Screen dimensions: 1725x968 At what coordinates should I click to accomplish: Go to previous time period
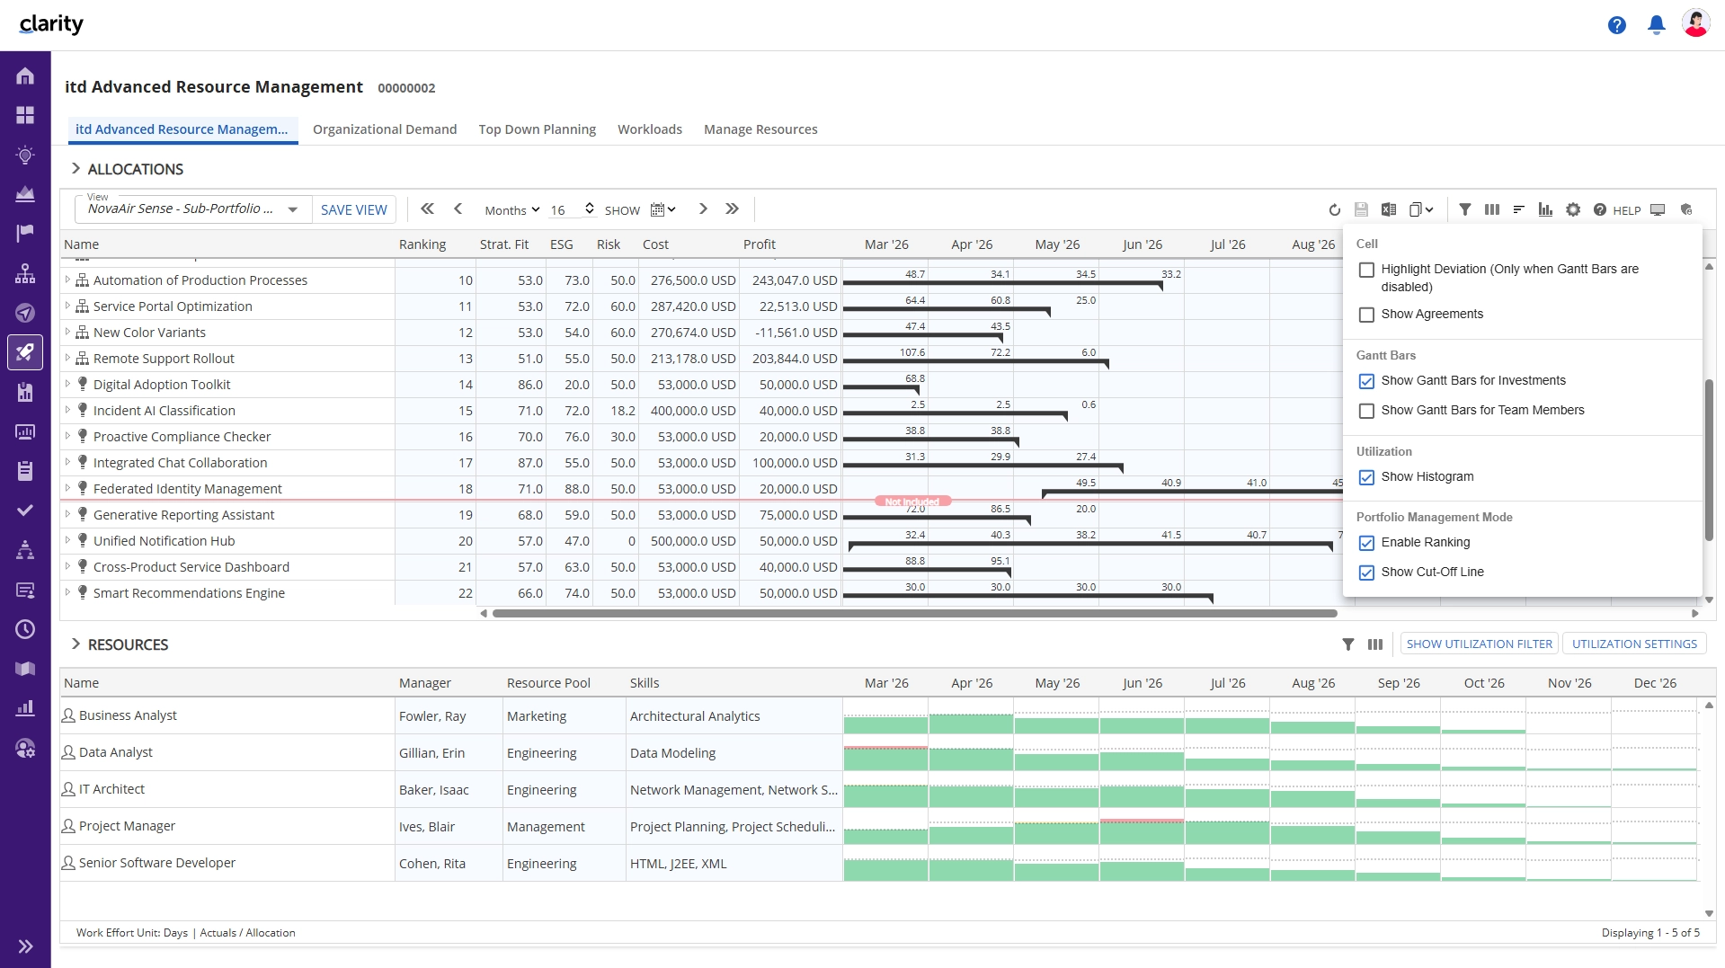(x=458, y=209)
